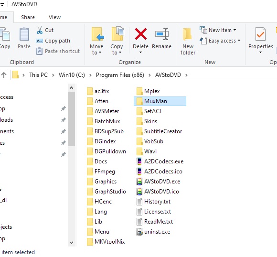The width and height of the screenshot is (277, 257).
Task: Select the Mplex folder name
Action: pos(152,91)
